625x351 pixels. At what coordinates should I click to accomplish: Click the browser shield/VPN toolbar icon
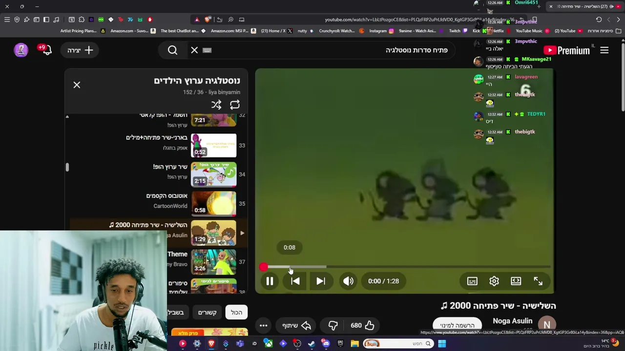pos(17,19)
